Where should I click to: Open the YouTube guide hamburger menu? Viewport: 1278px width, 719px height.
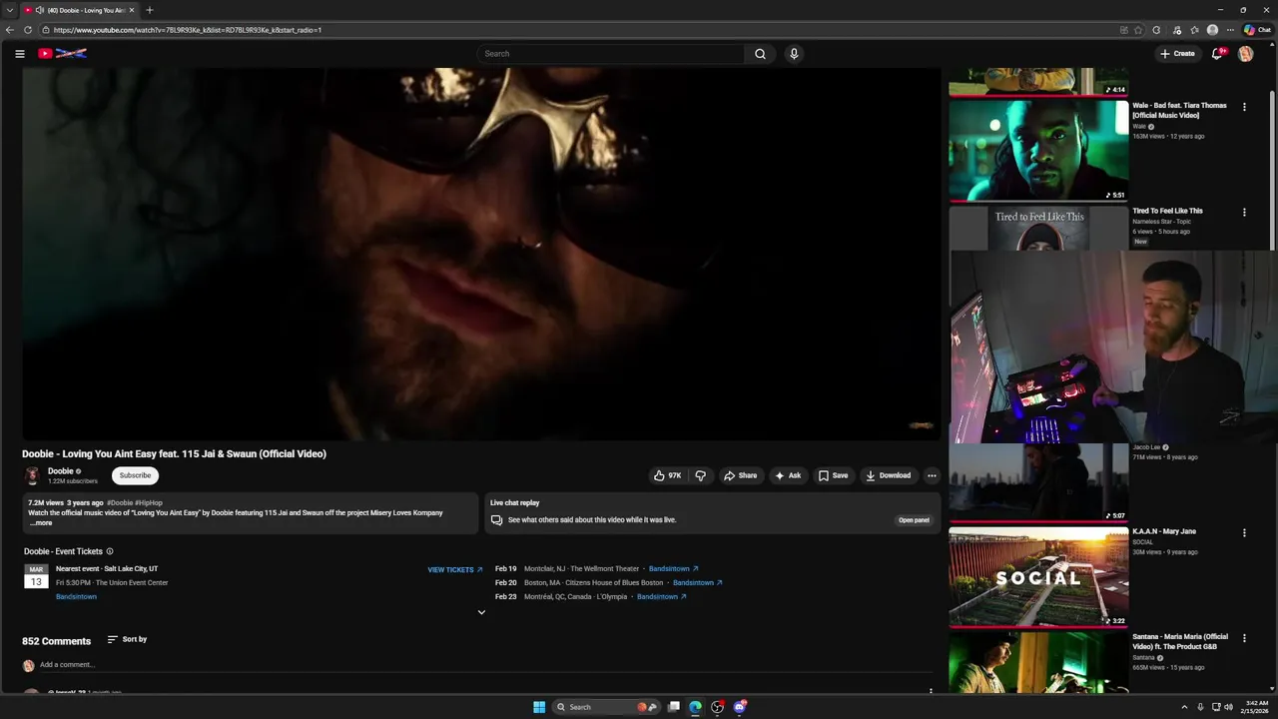tap(20, 54)
